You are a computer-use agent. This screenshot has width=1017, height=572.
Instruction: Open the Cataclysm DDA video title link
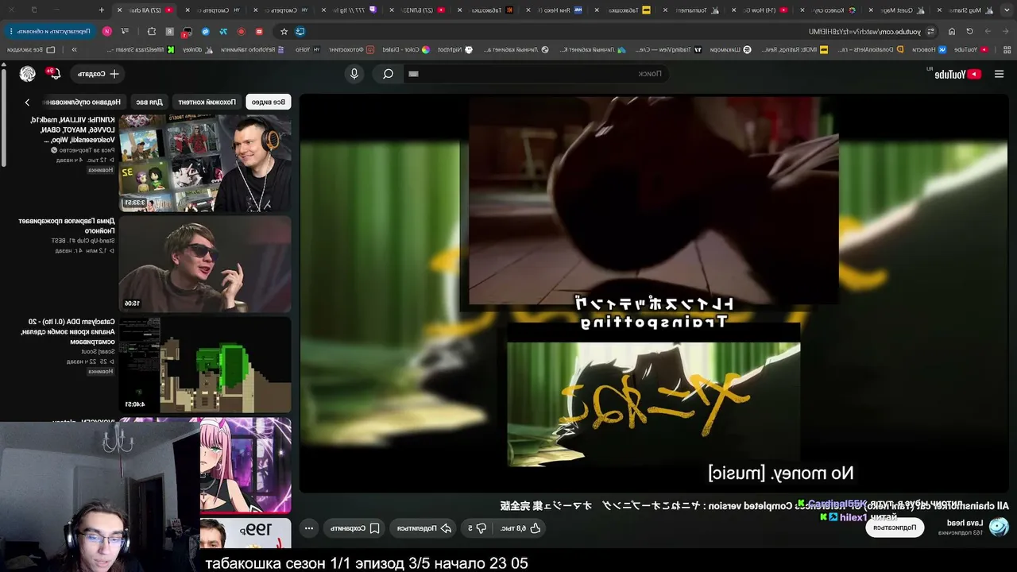pyautogui.click(x=67, y=331)
